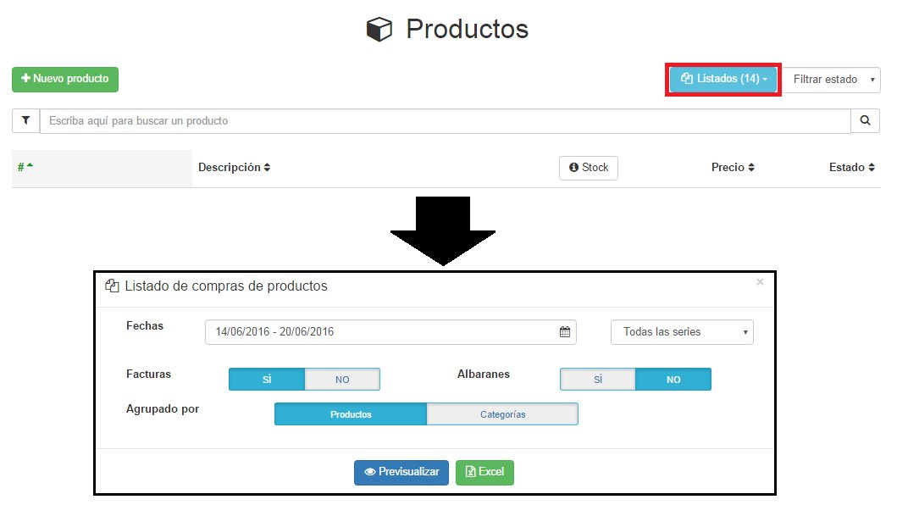This screenshot has width=897, height=505.
Task: Sort by Precio column
Action: click(x=733, y=167)
